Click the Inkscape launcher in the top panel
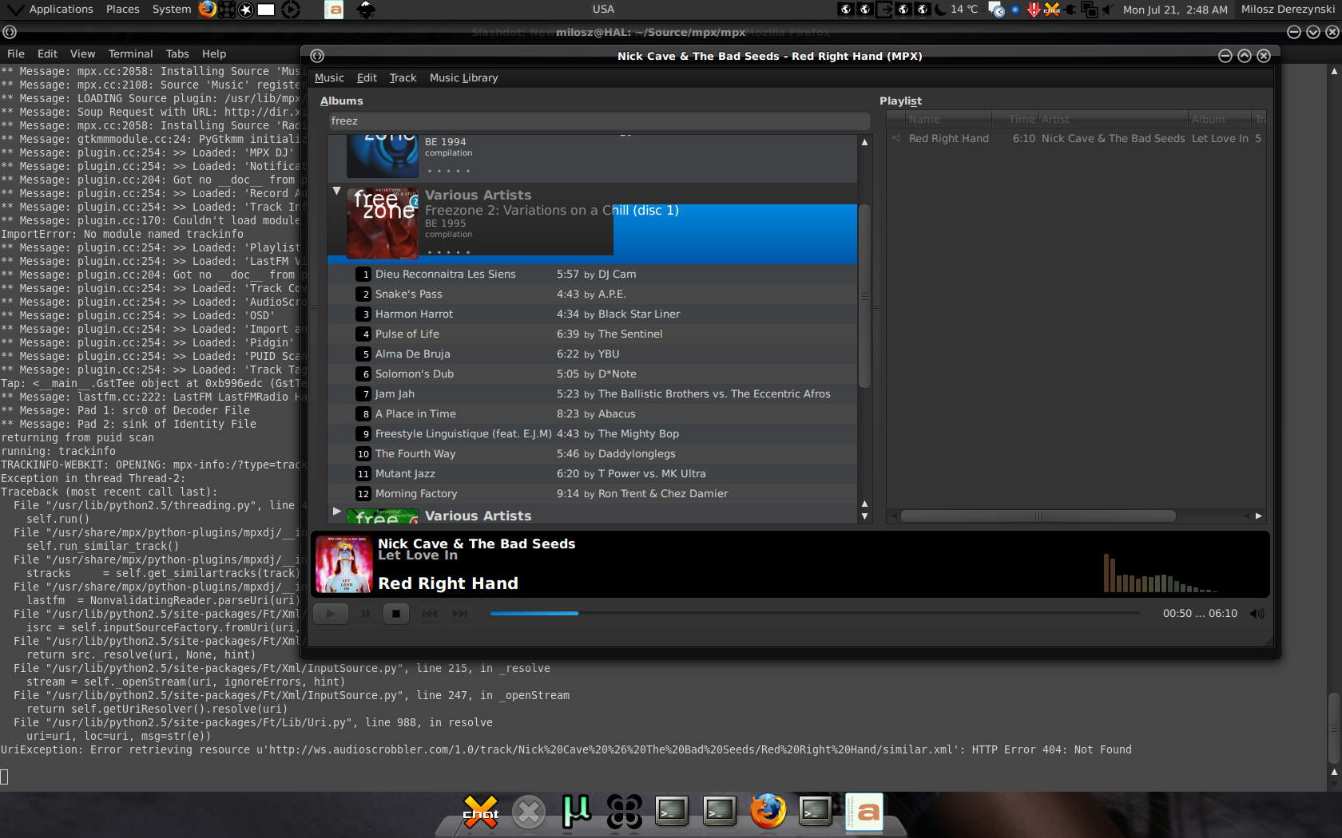Screen dimensions: 1342x838 [366, 10]
